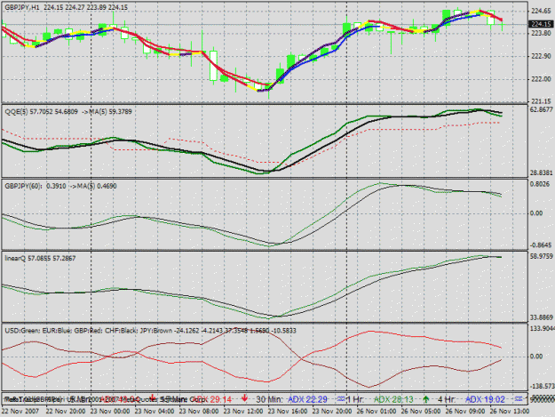Viewport: 555px width, 417px height.
Task: Click the 23 Nov 04:00 time label
Action: 155,411
